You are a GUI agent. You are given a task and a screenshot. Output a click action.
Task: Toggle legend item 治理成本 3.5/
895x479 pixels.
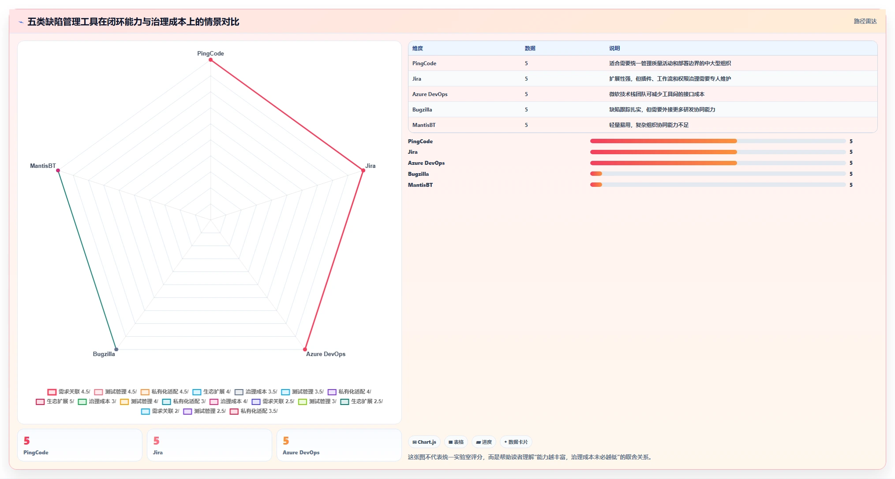click(x=256, y=392)
